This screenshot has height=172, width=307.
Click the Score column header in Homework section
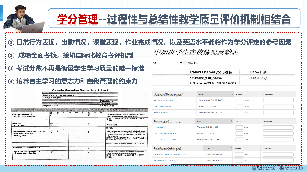239,94
